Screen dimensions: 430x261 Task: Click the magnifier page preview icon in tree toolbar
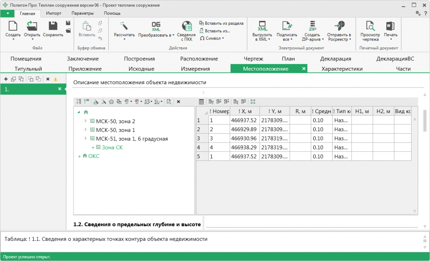click(169, 102)
